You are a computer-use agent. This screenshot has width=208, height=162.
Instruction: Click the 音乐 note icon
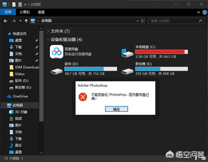[11, 145]
